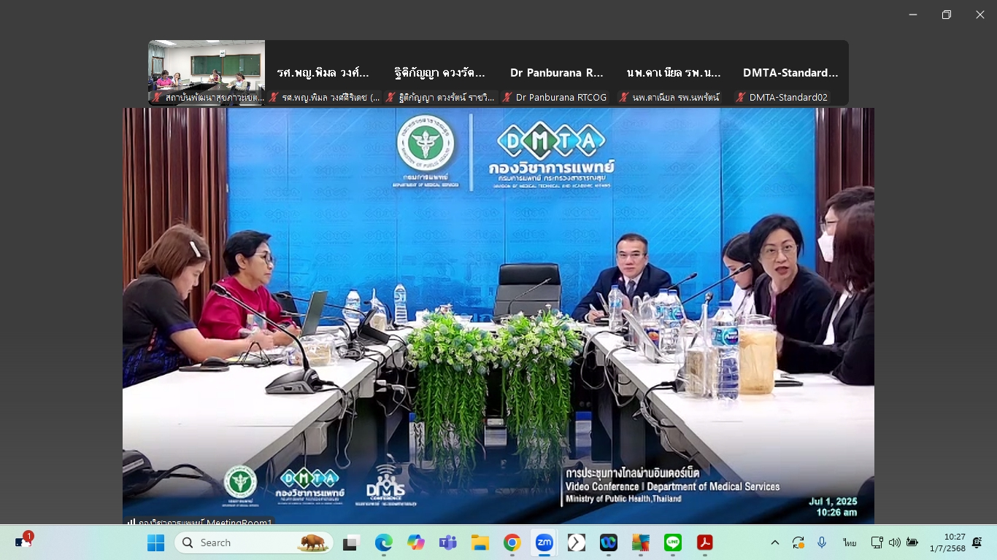The width and height of the screenshot is (997, 560).
Task: Click the muted mic icon beside นพ.ดาเนียล รพ.นพรัตน์
Action: click(x=624, y=97)
